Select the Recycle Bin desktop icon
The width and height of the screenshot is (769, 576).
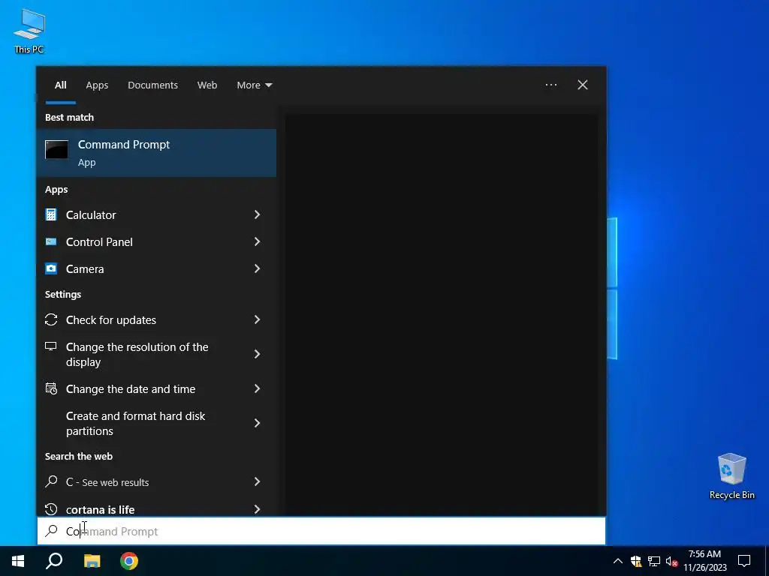tap(731, 476)
